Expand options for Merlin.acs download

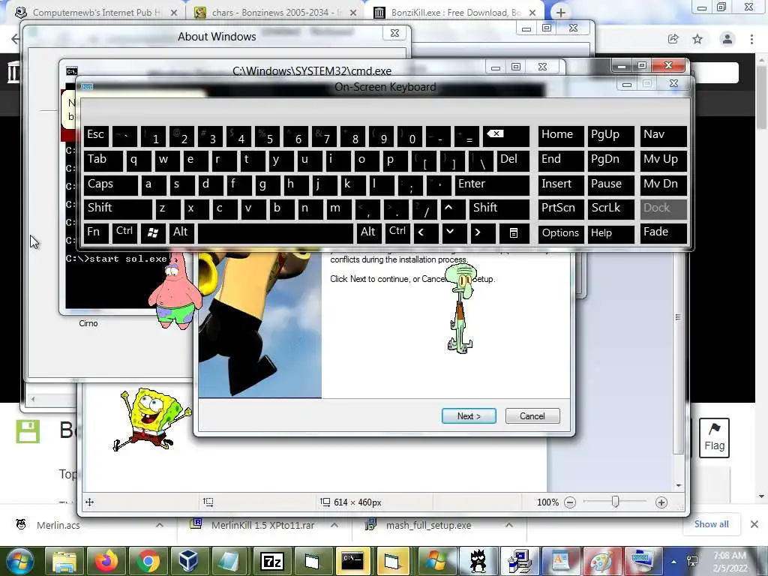pos(160,525)
